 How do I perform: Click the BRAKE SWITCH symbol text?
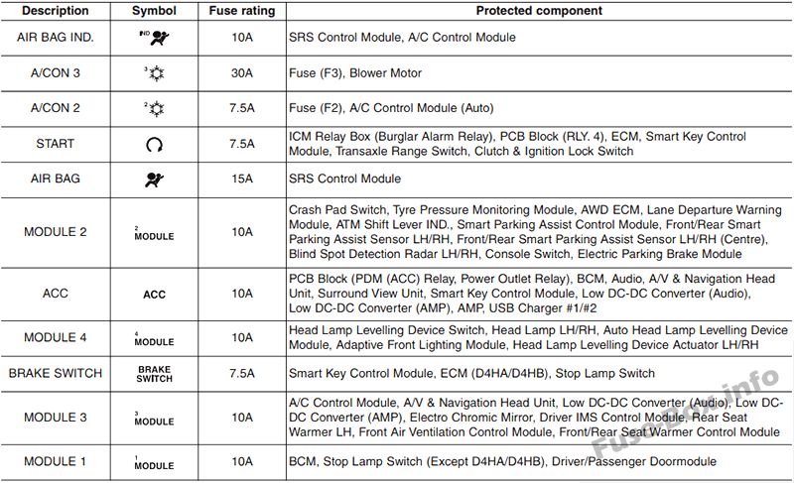(x=155, y=374)
